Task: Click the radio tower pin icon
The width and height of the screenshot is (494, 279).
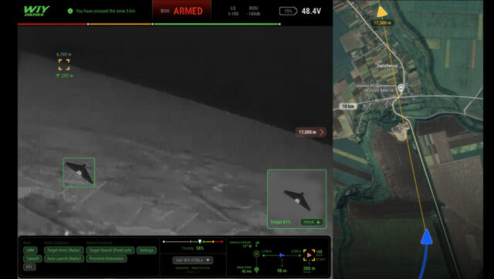Action: coord(256,270)
